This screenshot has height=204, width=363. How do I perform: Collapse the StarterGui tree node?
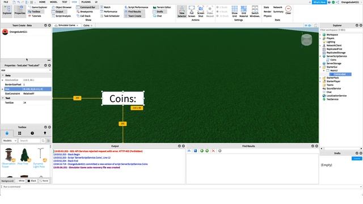pos(320,67)
